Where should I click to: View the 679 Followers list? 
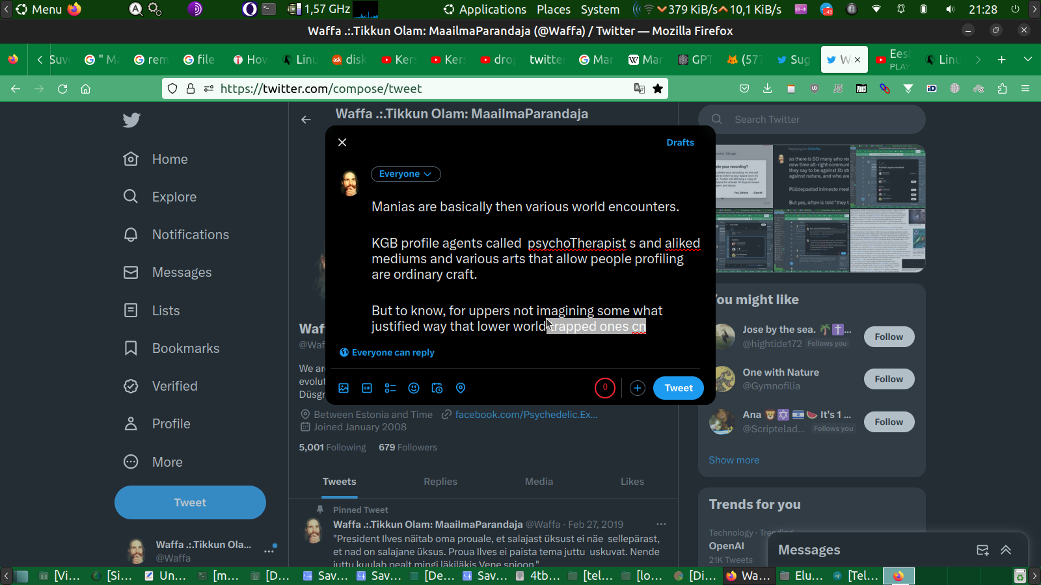click(x=408, y=447)
